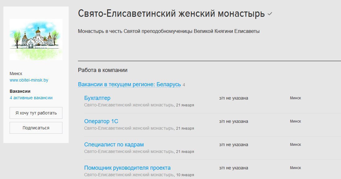Open 'Помощник руководителя проекта' vacancy
This screenshot has height=179, width=341.
click(x=127, y=168)
